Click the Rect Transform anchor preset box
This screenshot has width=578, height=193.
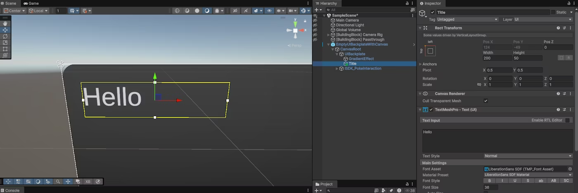[430, 51]
